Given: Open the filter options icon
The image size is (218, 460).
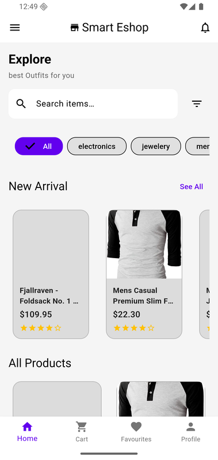Looking at the screenshot, I should 197,103.
